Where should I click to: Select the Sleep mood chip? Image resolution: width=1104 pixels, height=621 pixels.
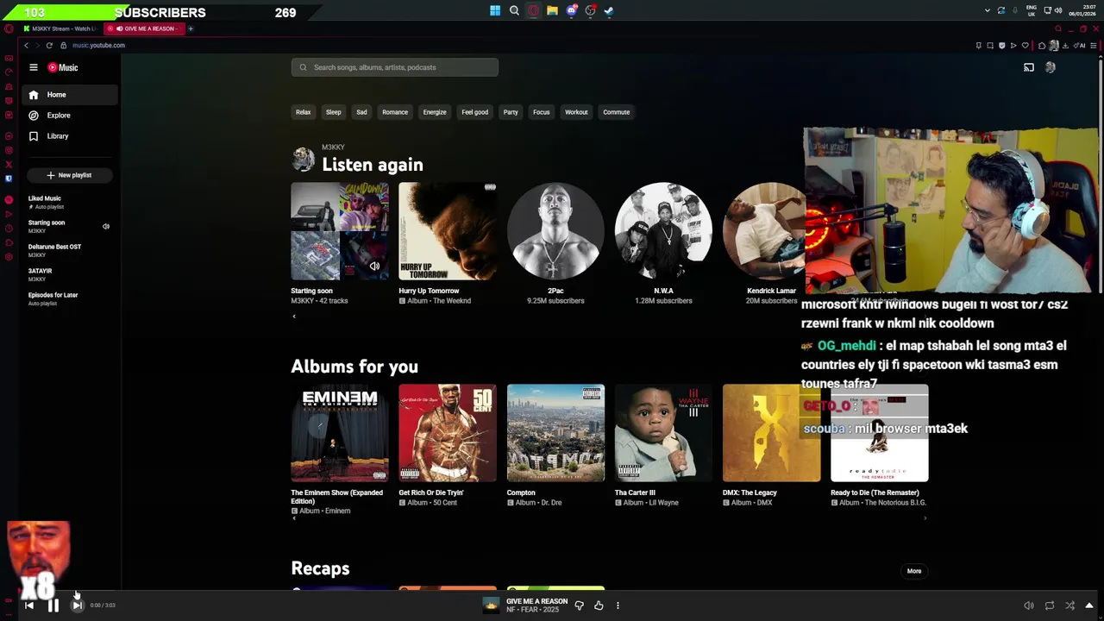point(333,112)
